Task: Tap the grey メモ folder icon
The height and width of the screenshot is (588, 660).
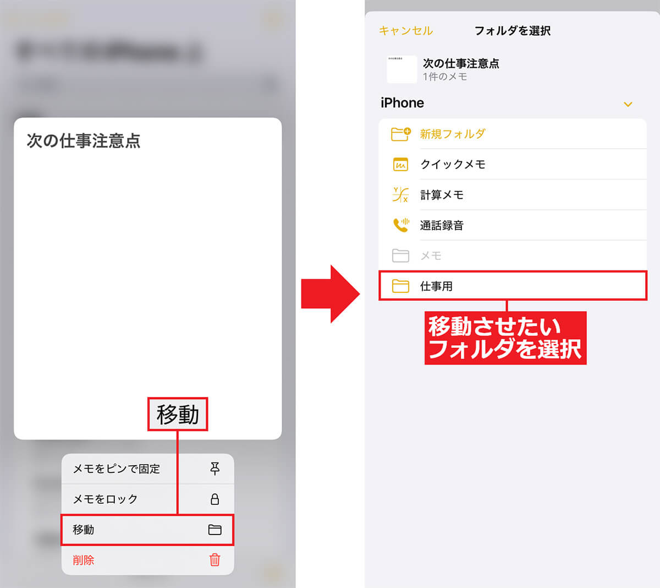Action: click(x=400, y=255)
